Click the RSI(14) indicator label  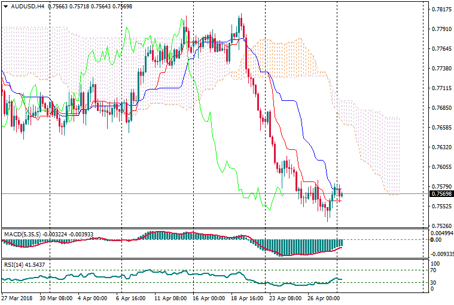pyautogui.click(x=13, y=264)
